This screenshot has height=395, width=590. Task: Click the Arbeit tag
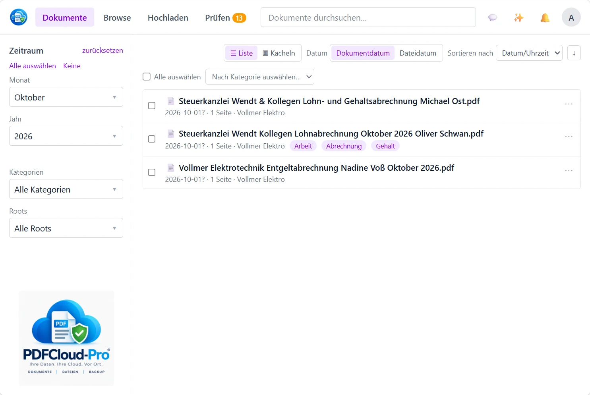point(303,146)
